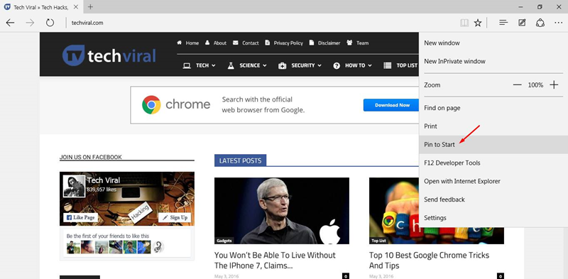Expand the SECURITY dropdown chevron

pyautogui.click(x=319, y=65)
